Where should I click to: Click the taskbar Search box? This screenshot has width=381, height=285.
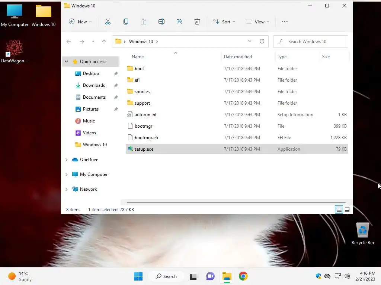(166, 276)
